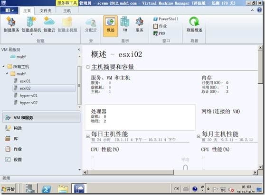
Task: Select the 文件夹 (Folder) ribbon tab
Action: click(x=46, y=11)
